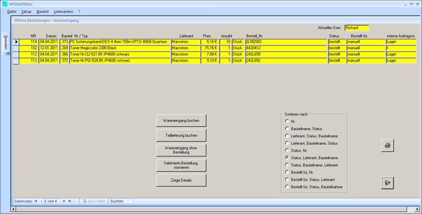Select record selector of order 114
The height and width of the screenshot is (214, 422).
click(16, 42)
